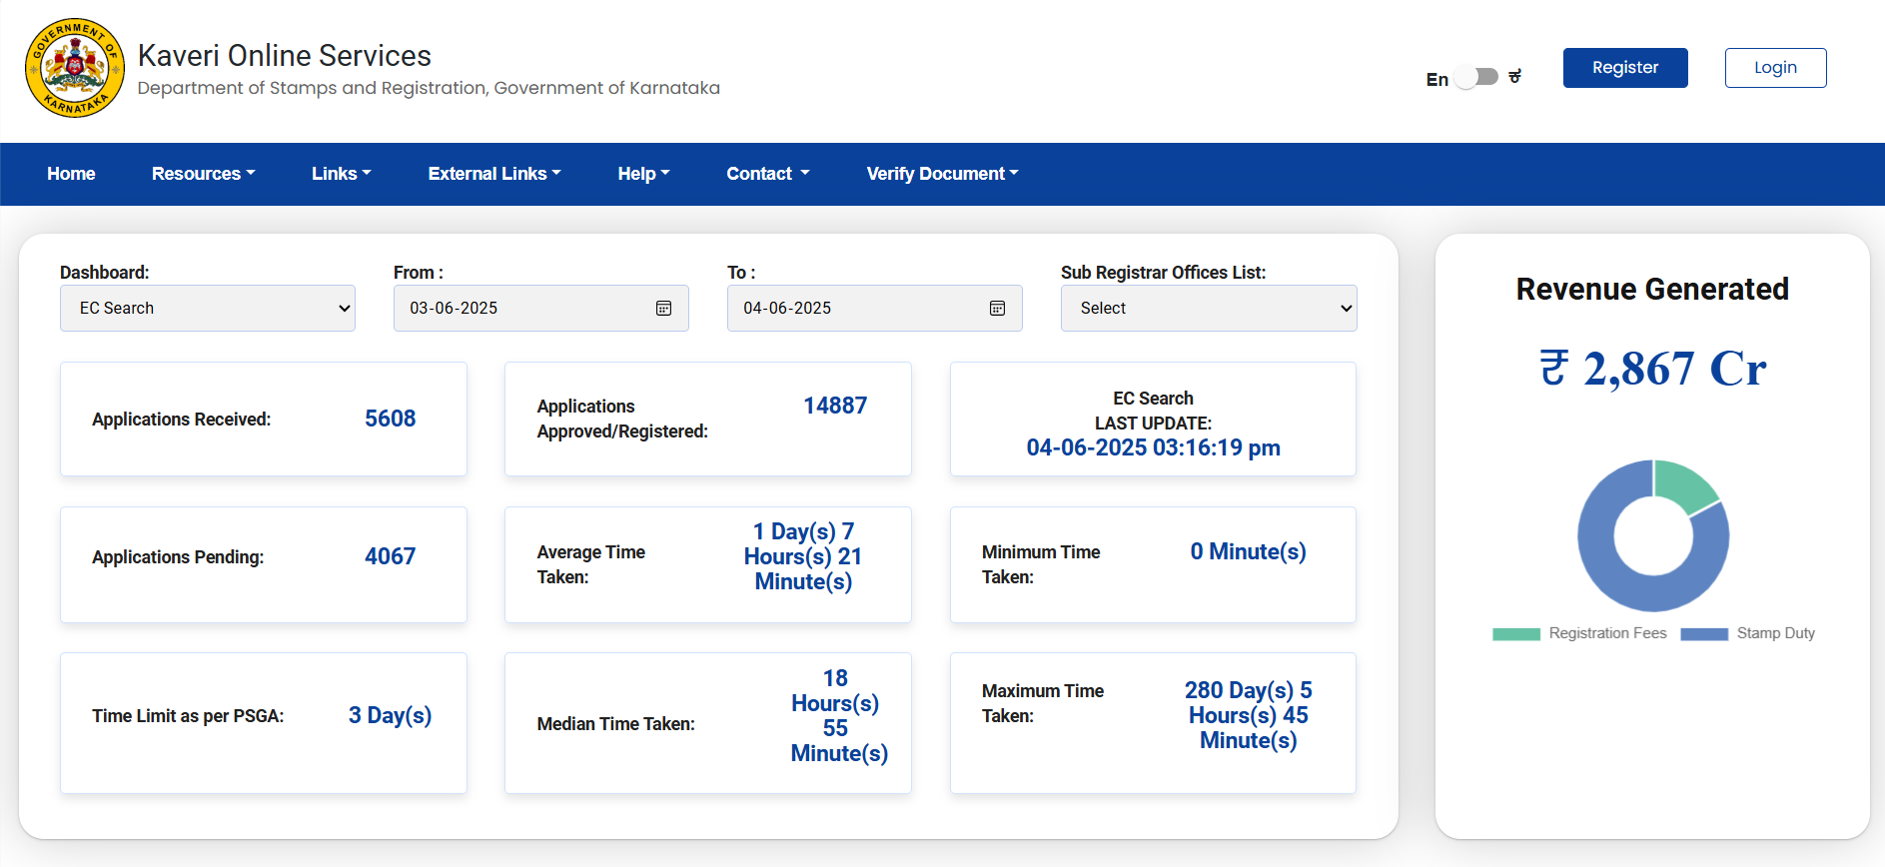The width and height of the screenshot is (1885, 867).
Task: Click the En language label
Action: (1436, 80)
